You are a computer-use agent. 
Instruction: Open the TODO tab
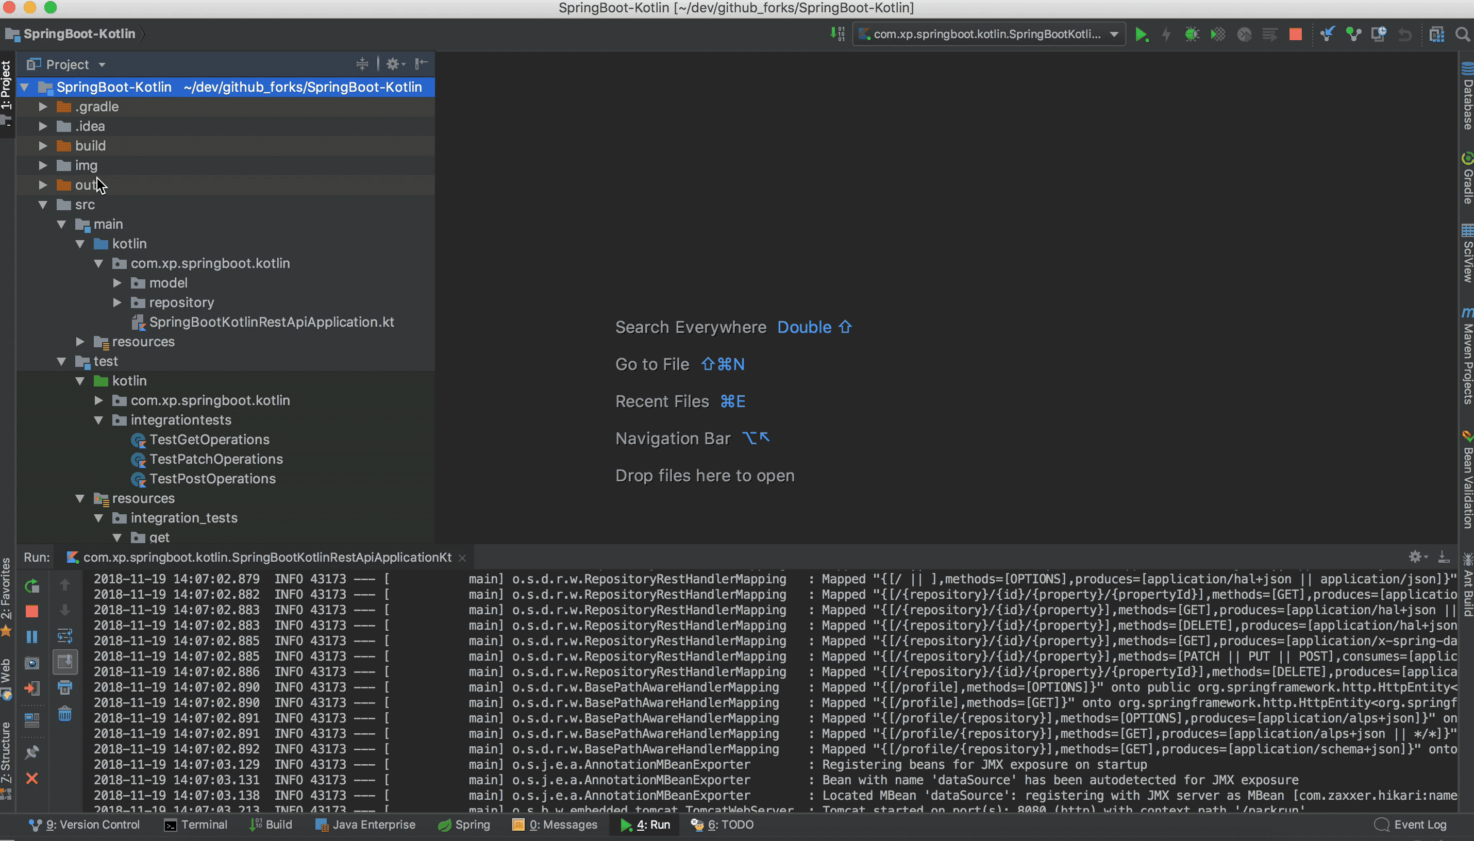722,824
